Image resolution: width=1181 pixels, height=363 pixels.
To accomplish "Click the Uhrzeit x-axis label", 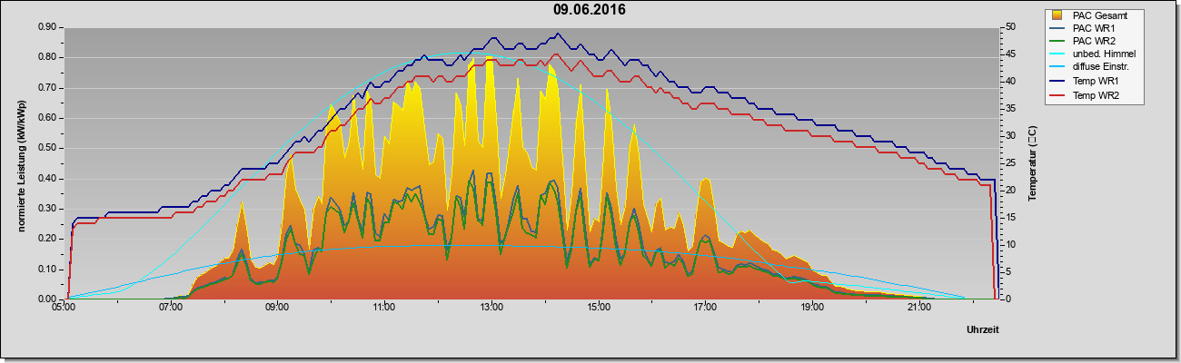I will click(983, 330).
